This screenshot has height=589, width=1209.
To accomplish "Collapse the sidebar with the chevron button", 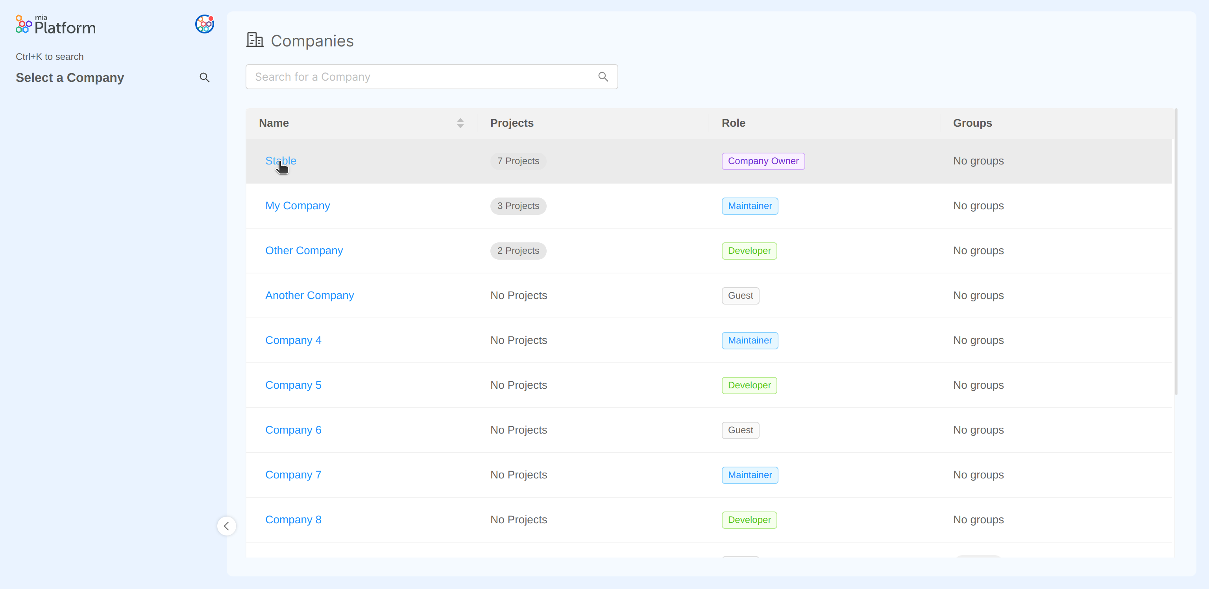I will 227,526.
